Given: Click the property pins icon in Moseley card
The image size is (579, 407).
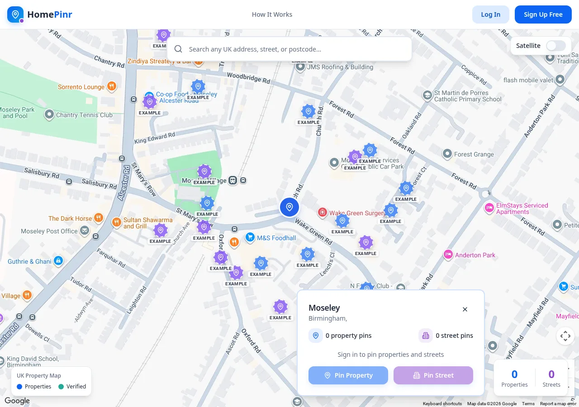Looking at the screenshot, I should pyautogui.click(x=316, y=336).
